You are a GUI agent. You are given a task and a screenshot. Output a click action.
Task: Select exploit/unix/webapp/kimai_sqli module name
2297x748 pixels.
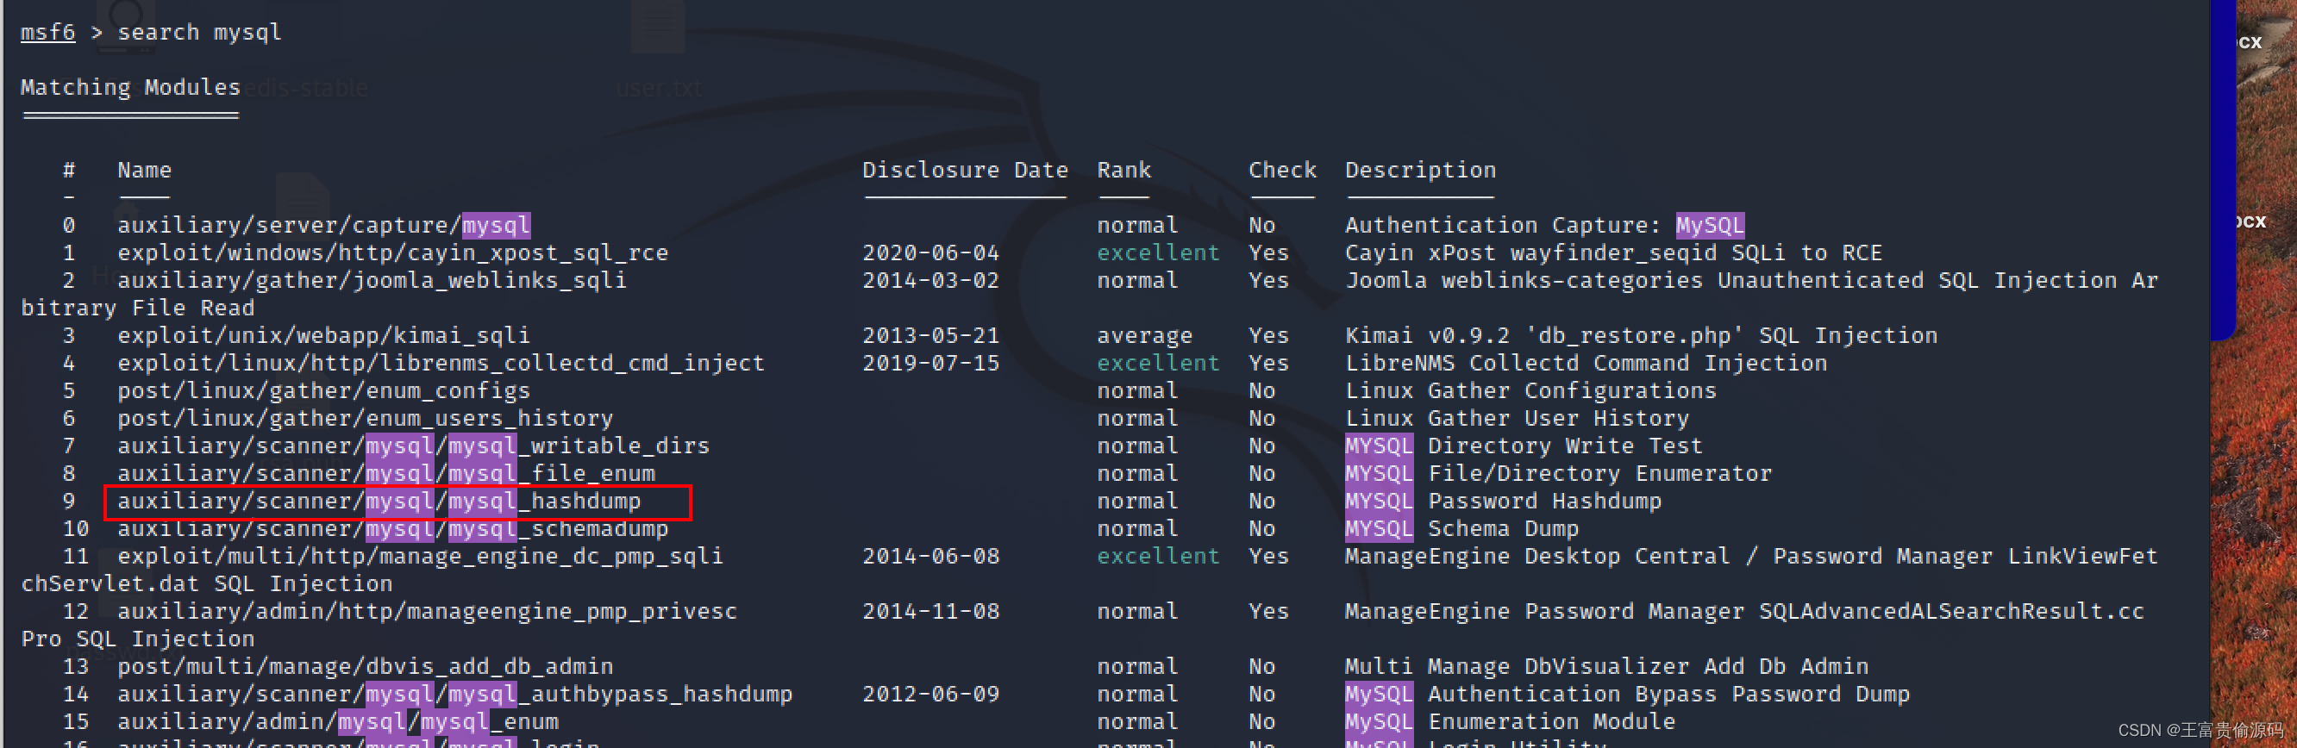[x=323, y=336]
